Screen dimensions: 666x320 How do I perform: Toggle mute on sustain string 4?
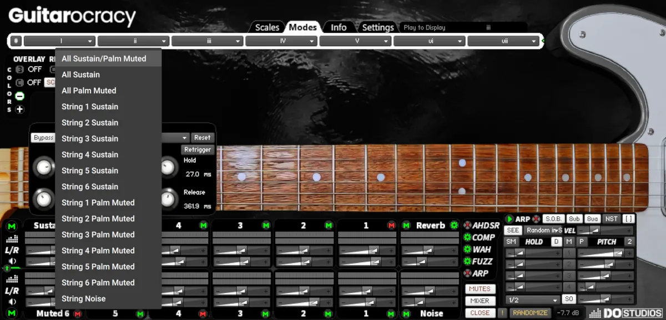pyautogui.click(x=203, y=226)
